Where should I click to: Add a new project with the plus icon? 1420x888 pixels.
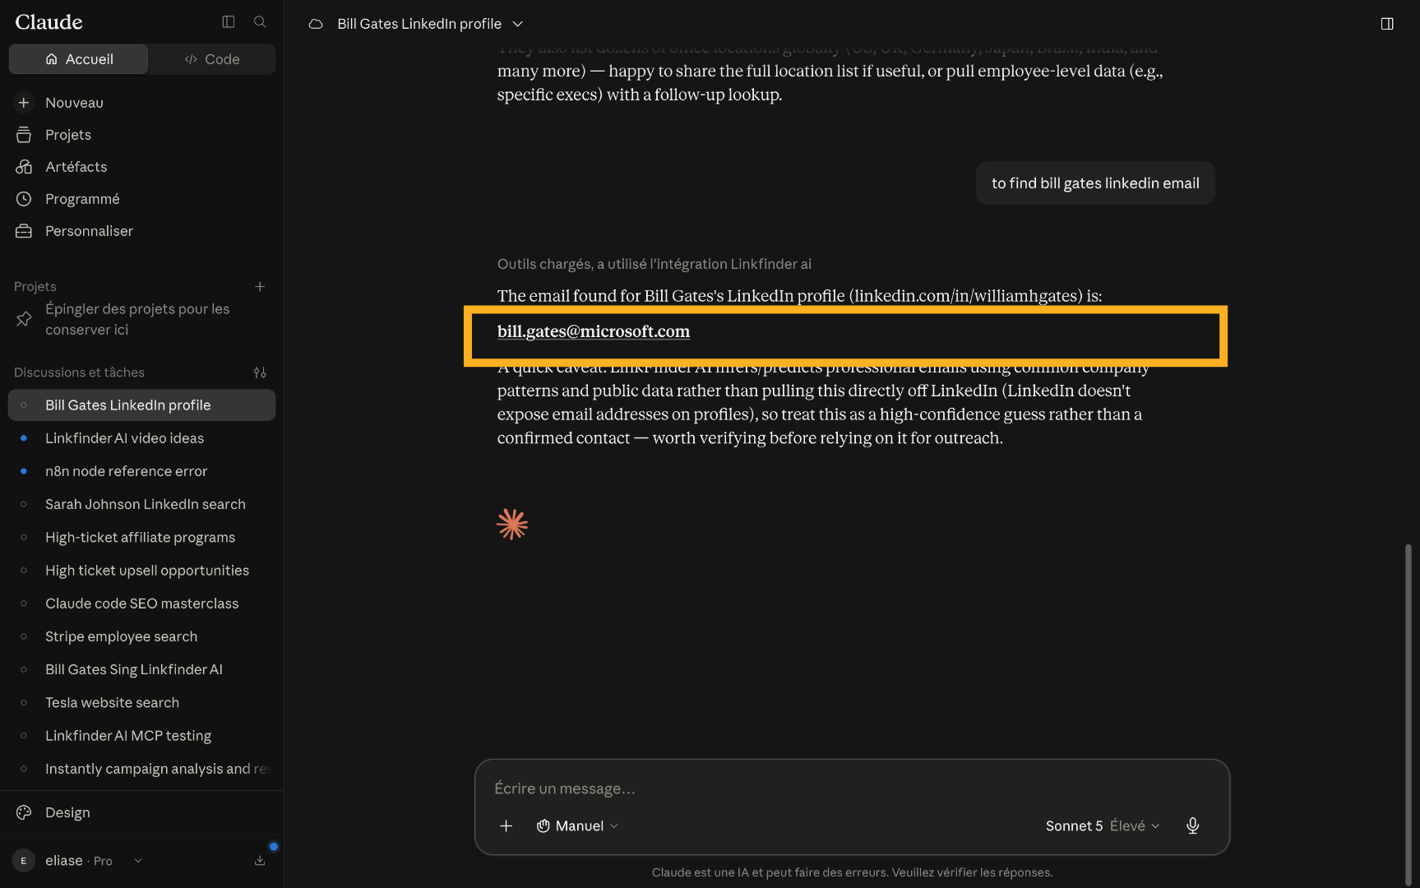260,286
